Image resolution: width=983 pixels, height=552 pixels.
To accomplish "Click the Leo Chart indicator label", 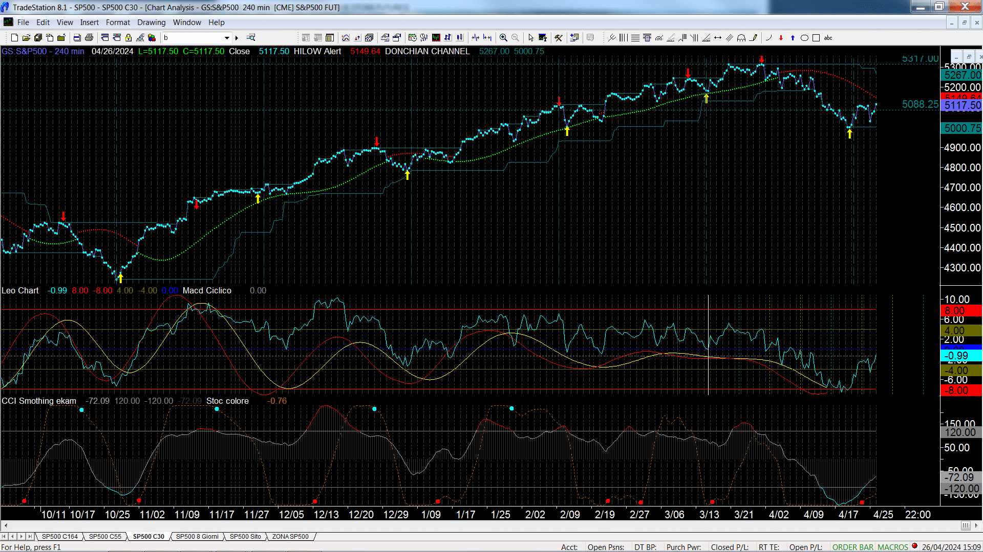I will click(x=20, y=291).
